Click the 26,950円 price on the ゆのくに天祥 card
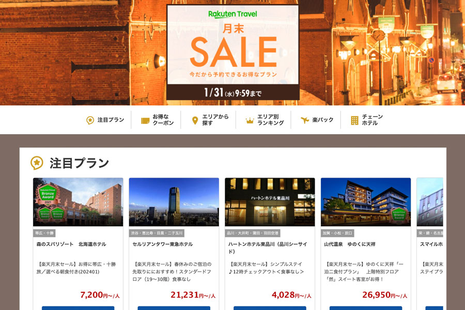Screen dimensions: 465x310 click(x=384, y=295)
